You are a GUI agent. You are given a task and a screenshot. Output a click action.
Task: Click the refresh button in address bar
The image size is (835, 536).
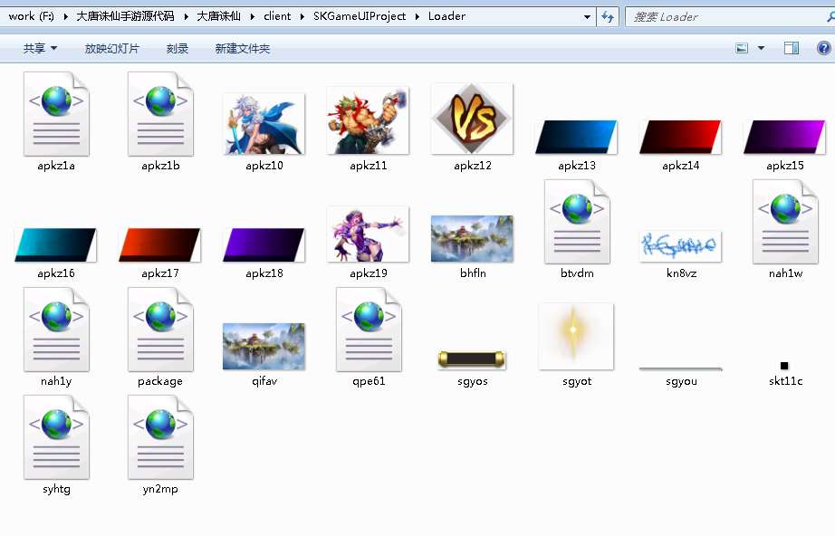(608, 16)
